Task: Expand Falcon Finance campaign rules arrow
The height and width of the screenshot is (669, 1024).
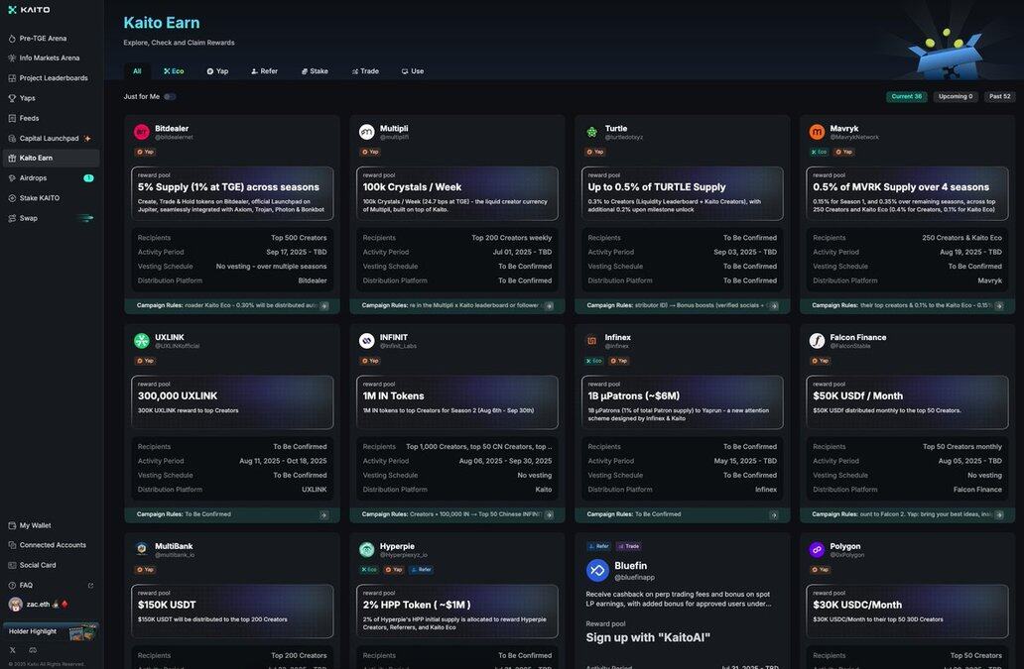Action: (x=999, y=515)
